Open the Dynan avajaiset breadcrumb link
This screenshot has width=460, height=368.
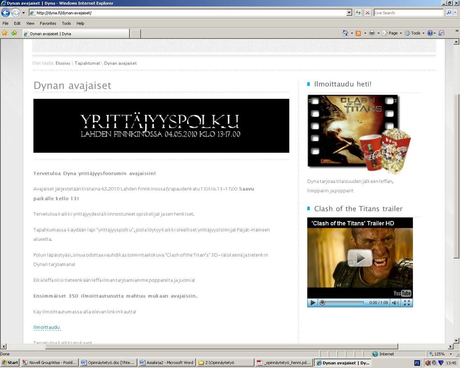(x=120, y=63)
